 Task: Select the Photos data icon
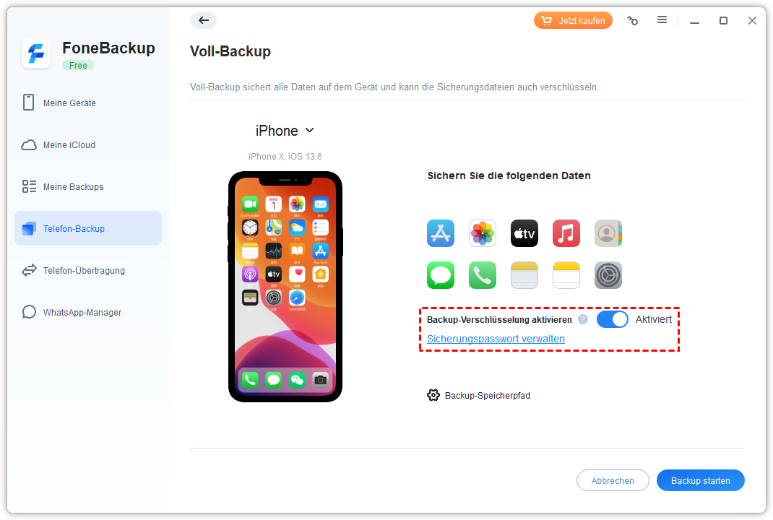tap(482, 233)
